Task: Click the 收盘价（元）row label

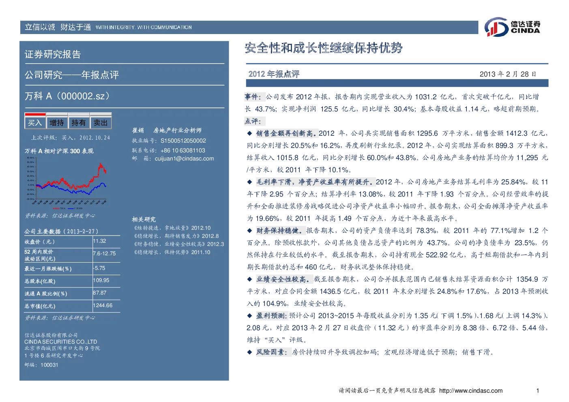Action: [x=39, y=242]
